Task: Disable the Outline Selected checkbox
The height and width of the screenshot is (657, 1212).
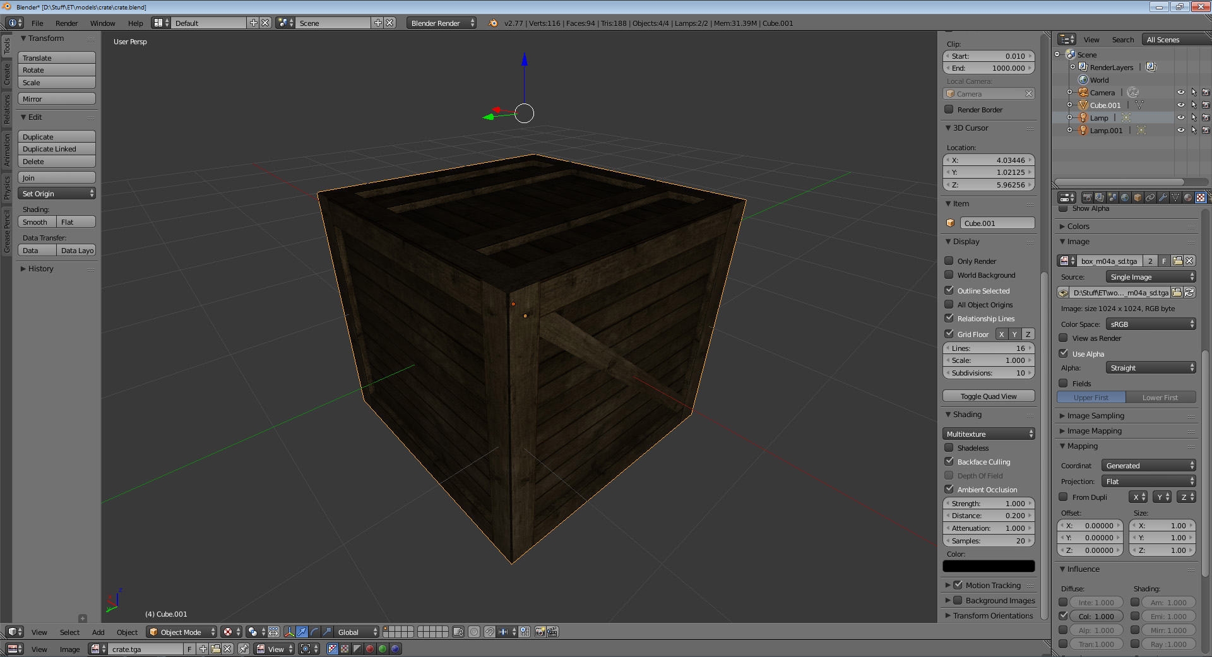Action: [949, 290]
